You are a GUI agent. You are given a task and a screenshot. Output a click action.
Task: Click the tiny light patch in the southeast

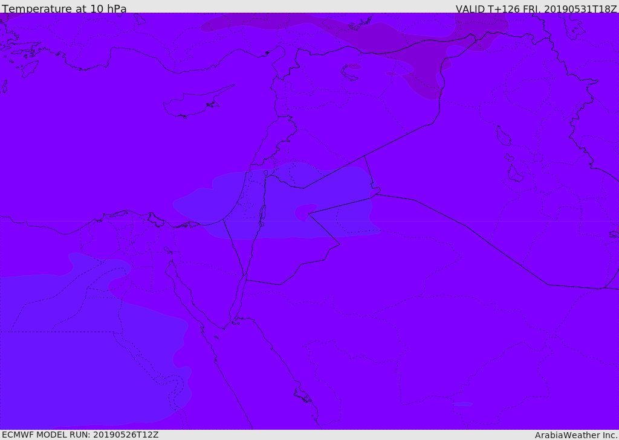(x=463, y=404)
